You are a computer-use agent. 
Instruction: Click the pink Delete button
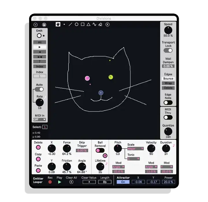pyautogui.click(x=38, y=147)
